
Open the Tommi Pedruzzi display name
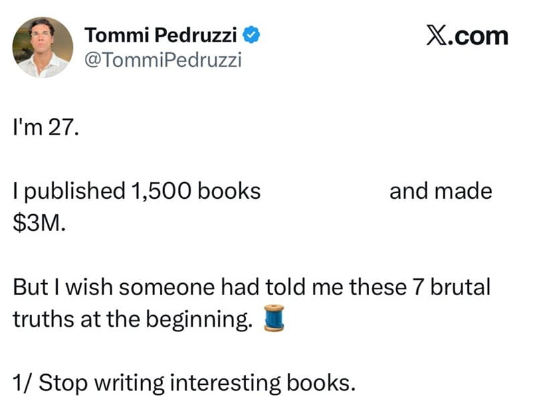click(160, 35)
